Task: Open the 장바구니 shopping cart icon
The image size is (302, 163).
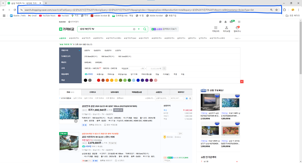Action: coord(237,28)
